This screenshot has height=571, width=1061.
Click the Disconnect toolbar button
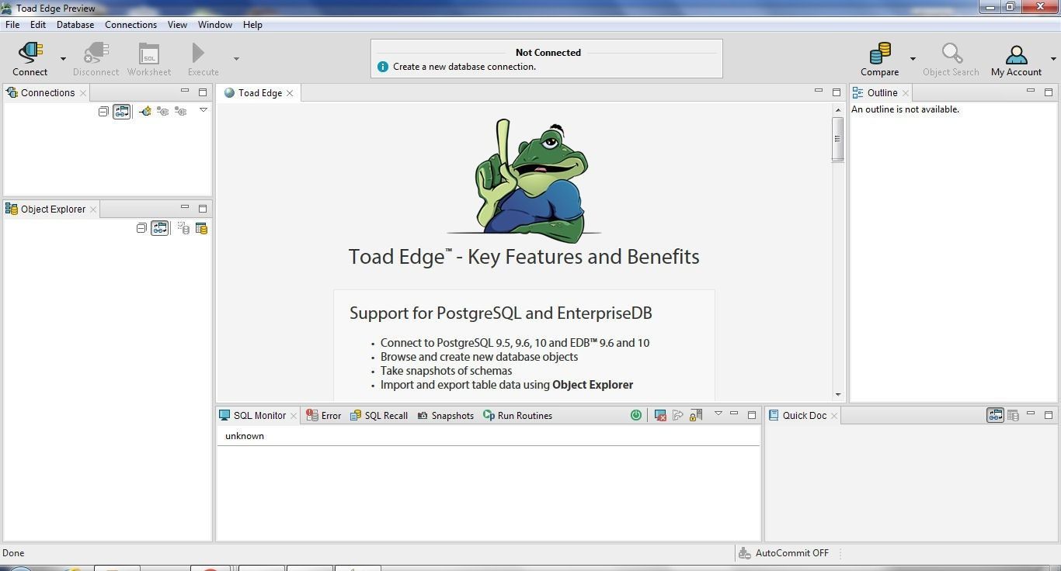[96, 59]
